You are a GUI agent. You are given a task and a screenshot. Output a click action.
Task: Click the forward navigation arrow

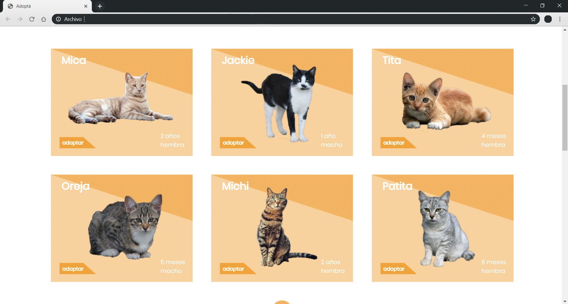tap(20, 19)
